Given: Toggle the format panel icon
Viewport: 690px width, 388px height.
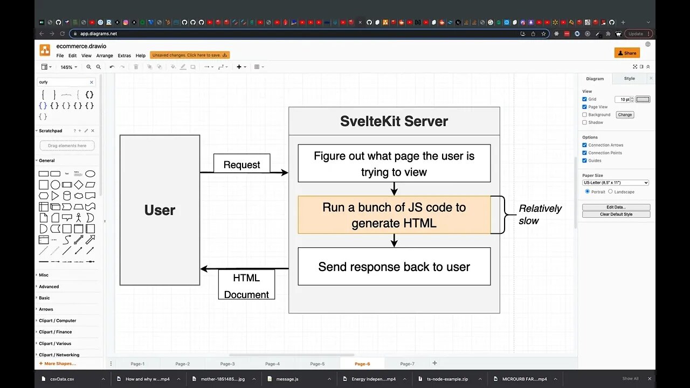Looking at the screenshot, I should [x=641, y=67].
